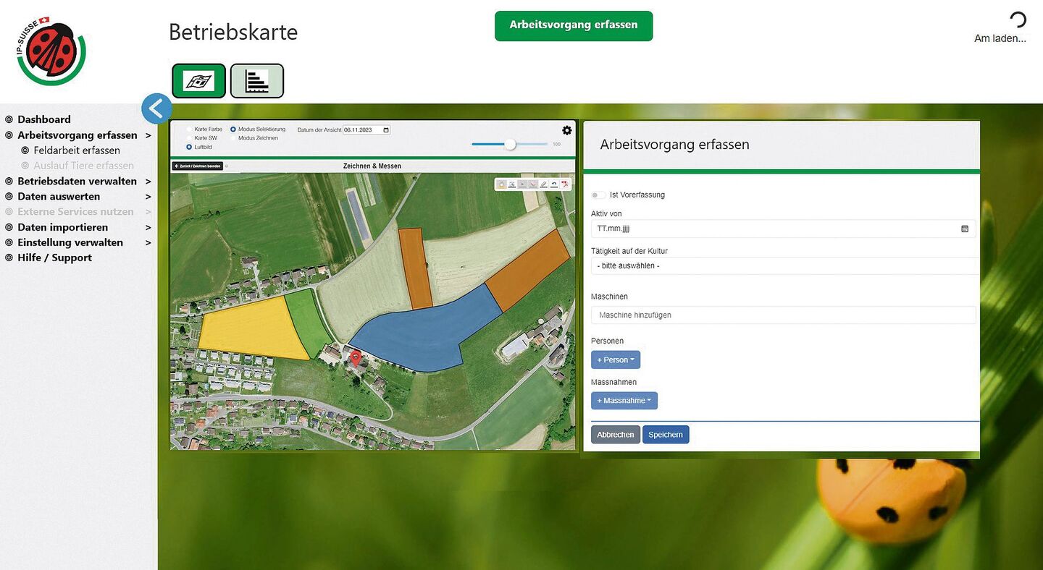Expand the + Massnahme dropdown
The width and height of the screenshot is (1043, 570).
pyautogui.click(x=624, y=401)
